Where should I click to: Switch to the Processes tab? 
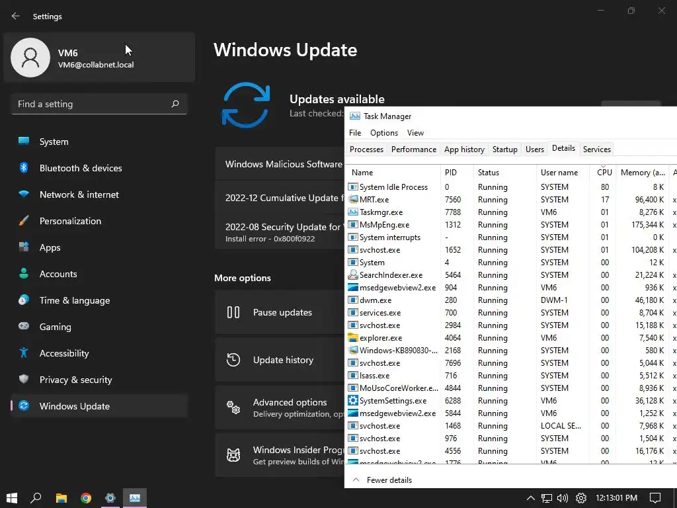point(366,149)
